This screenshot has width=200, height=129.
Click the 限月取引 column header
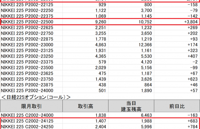click(32, 106)
